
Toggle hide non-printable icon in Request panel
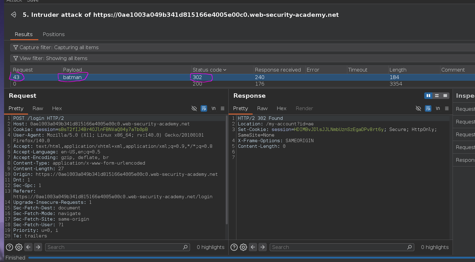click(194, 108)
